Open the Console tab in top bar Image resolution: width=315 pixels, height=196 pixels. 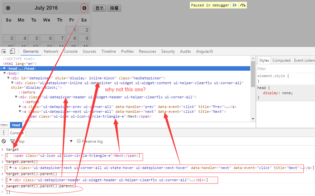(x=71, y=51)
